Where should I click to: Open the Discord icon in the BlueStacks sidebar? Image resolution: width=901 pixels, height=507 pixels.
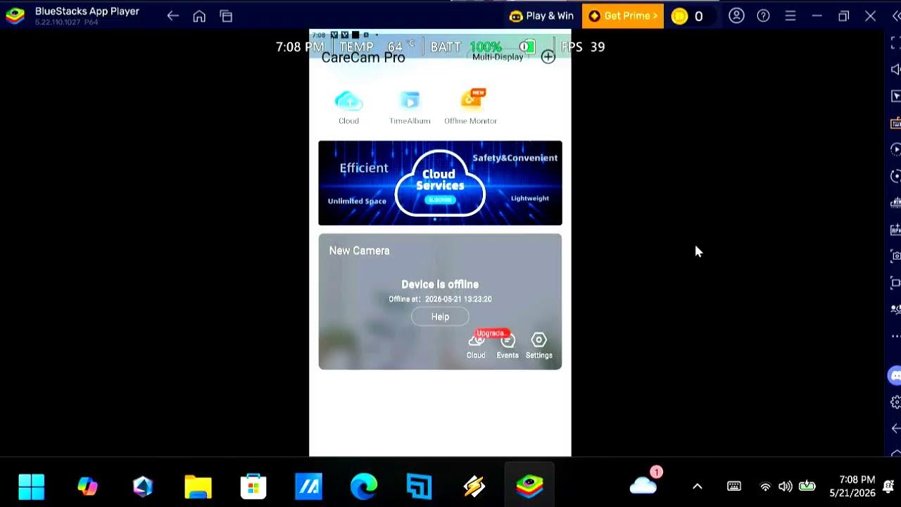pos(895,375)
